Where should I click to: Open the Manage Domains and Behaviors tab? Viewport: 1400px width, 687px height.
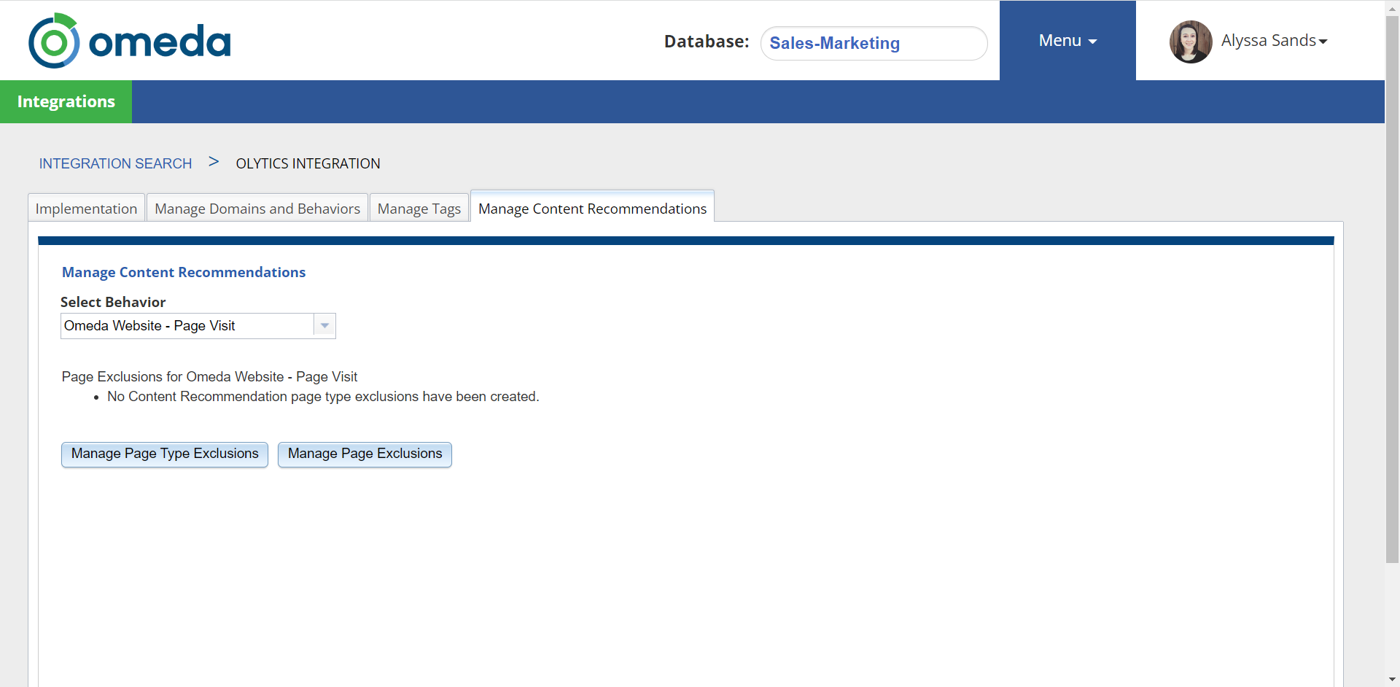click(x=257, y=209)
